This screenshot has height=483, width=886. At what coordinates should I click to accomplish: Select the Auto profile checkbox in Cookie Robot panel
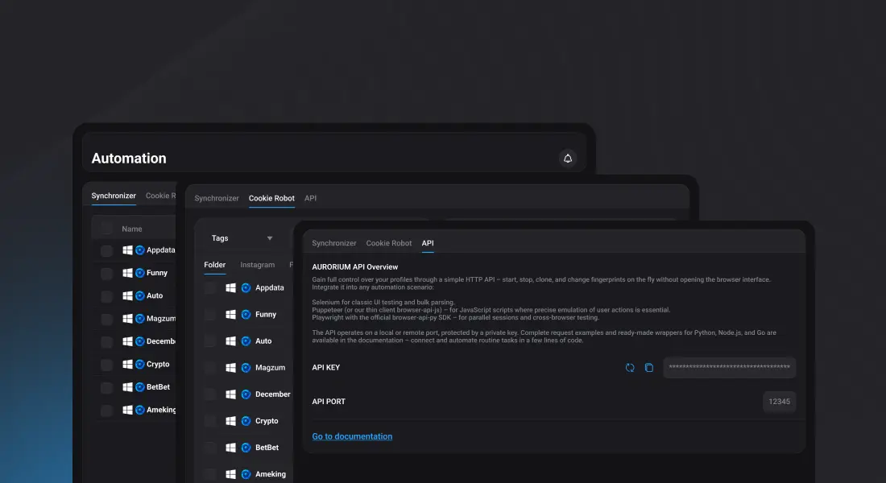210,341
